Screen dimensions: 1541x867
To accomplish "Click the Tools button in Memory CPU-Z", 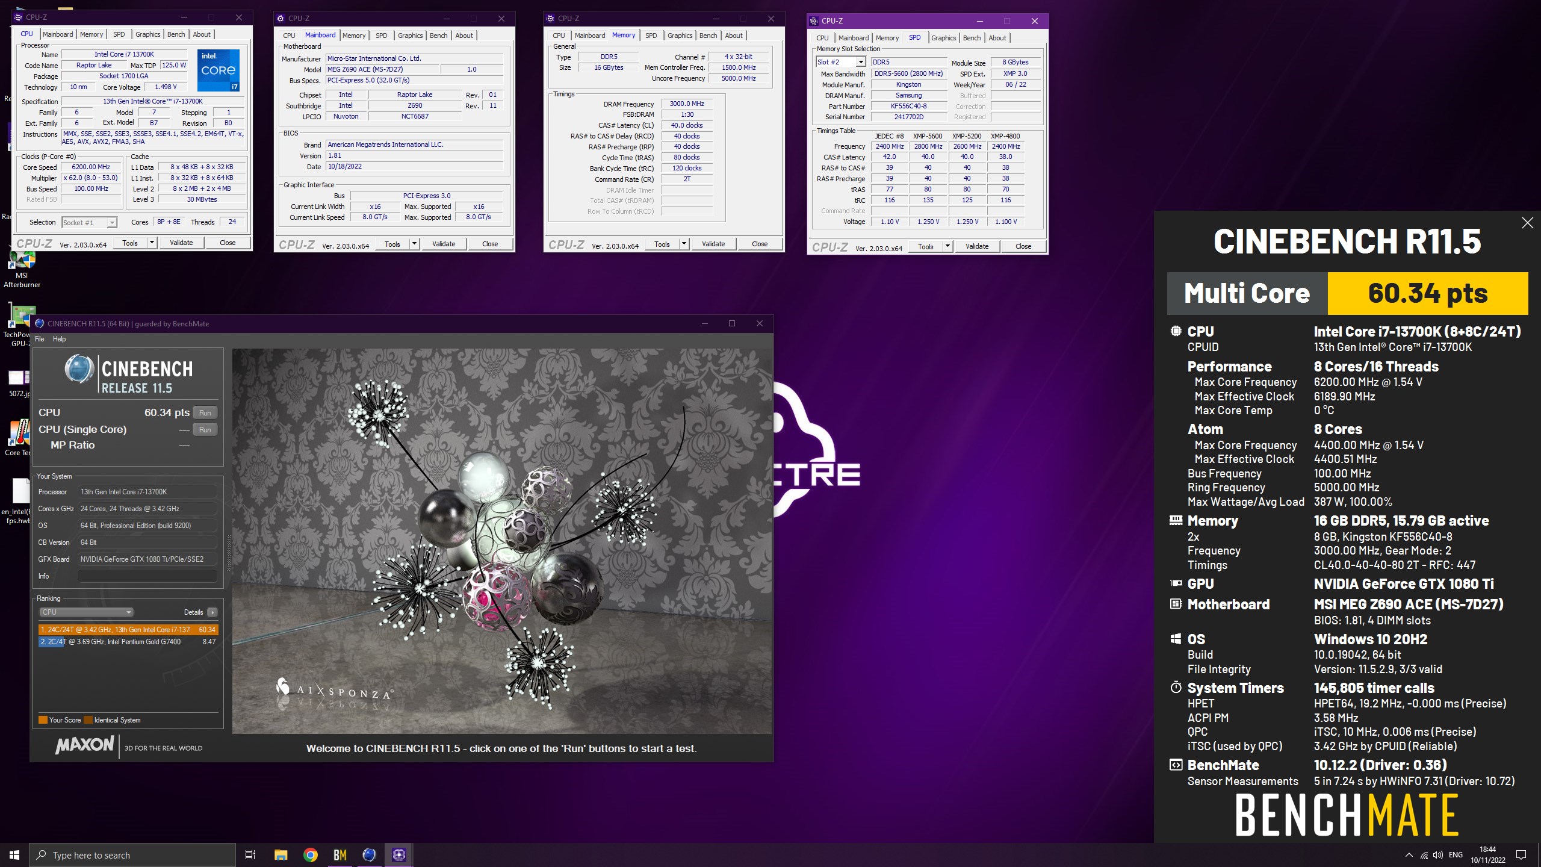I will (662, 244).
